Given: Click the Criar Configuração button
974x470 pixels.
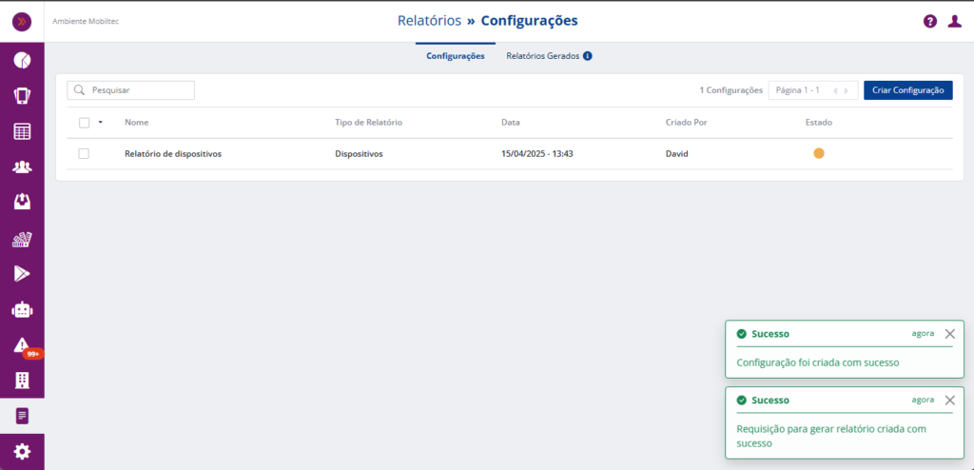Looking at the screenshot, I should 907,90.
